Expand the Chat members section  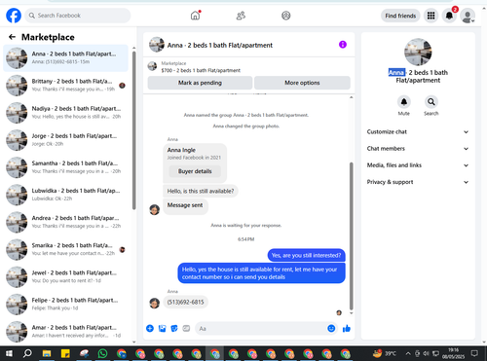(x=418, y=149)
